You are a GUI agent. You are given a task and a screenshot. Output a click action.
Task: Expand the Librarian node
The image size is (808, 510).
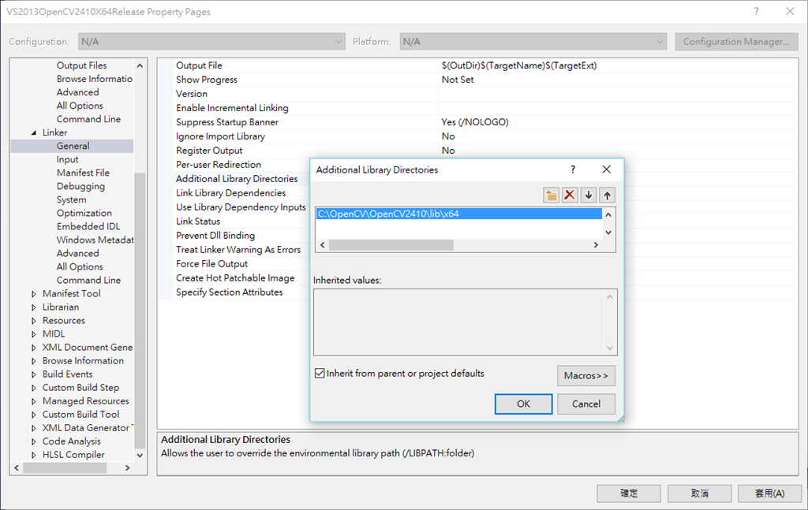click(34, 307)
